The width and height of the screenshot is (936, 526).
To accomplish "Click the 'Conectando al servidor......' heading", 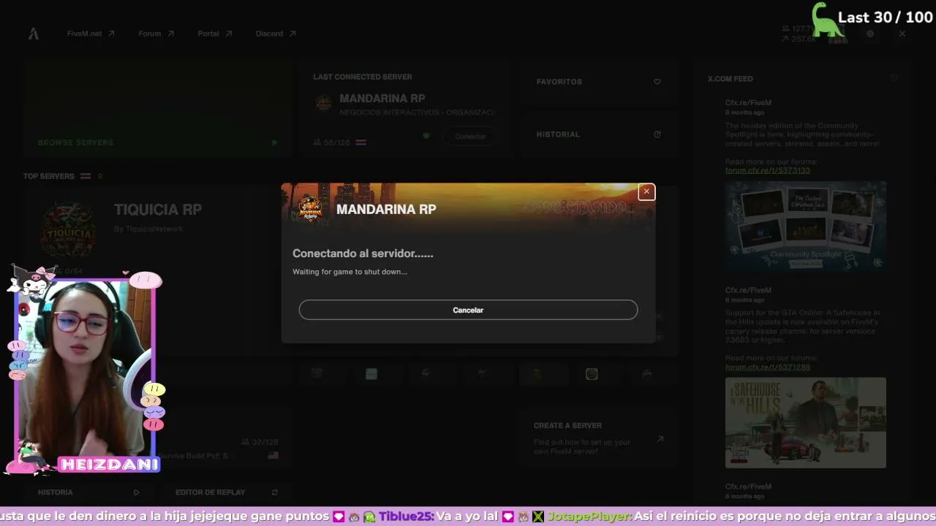I will (363, 254).
